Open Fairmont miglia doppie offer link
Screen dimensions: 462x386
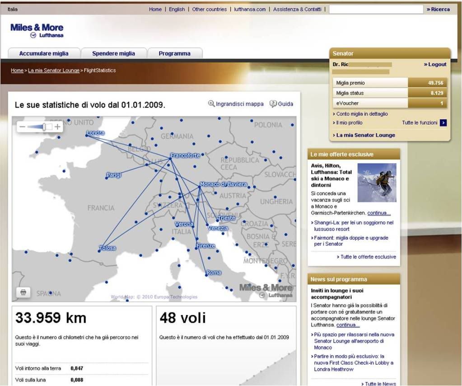[x=351, y=241]
